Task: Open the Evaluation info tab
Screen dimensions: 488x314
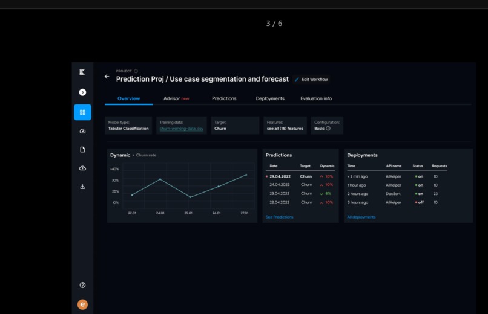Action: point(316,98)
